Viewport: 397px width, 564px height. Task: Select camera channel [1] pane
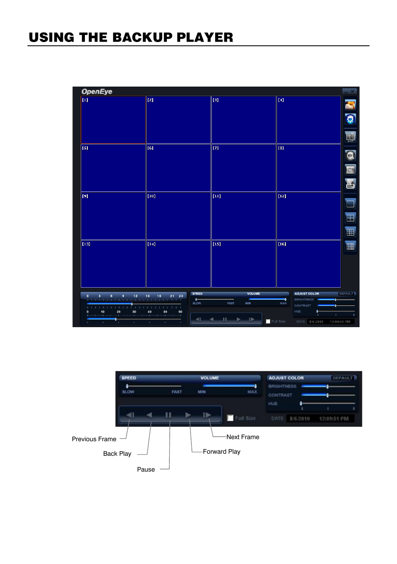click(113, 120)
